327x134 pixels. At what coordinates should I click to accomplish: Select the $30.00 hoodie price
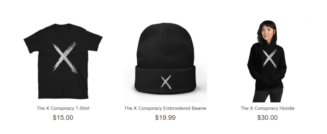pos(267,117)
